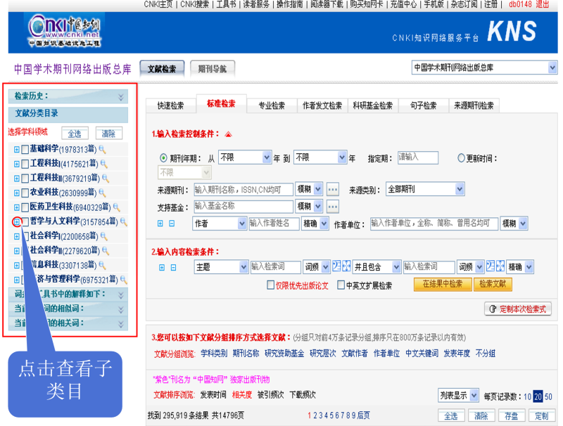
Task: Go to results page 2
Action: (x=315, y=415)
